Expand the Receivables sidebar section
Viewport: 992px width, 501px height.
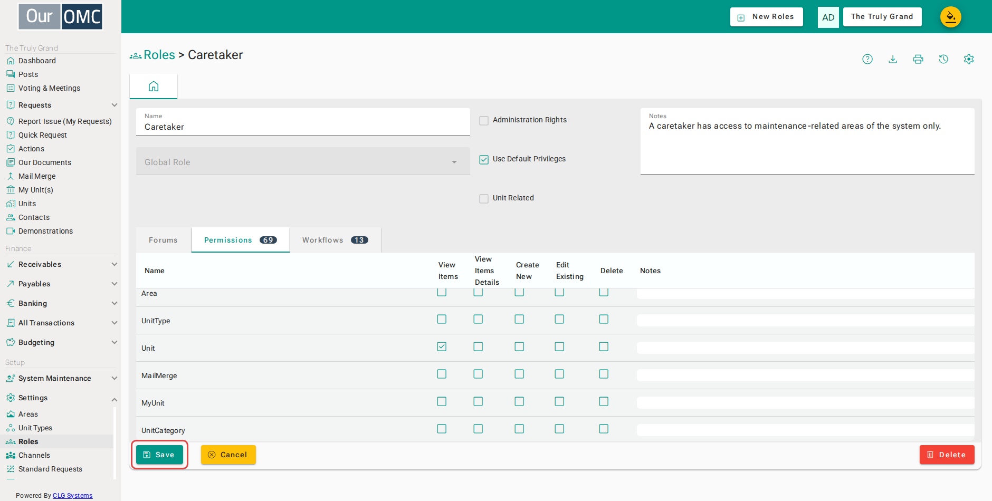(61, 264)
